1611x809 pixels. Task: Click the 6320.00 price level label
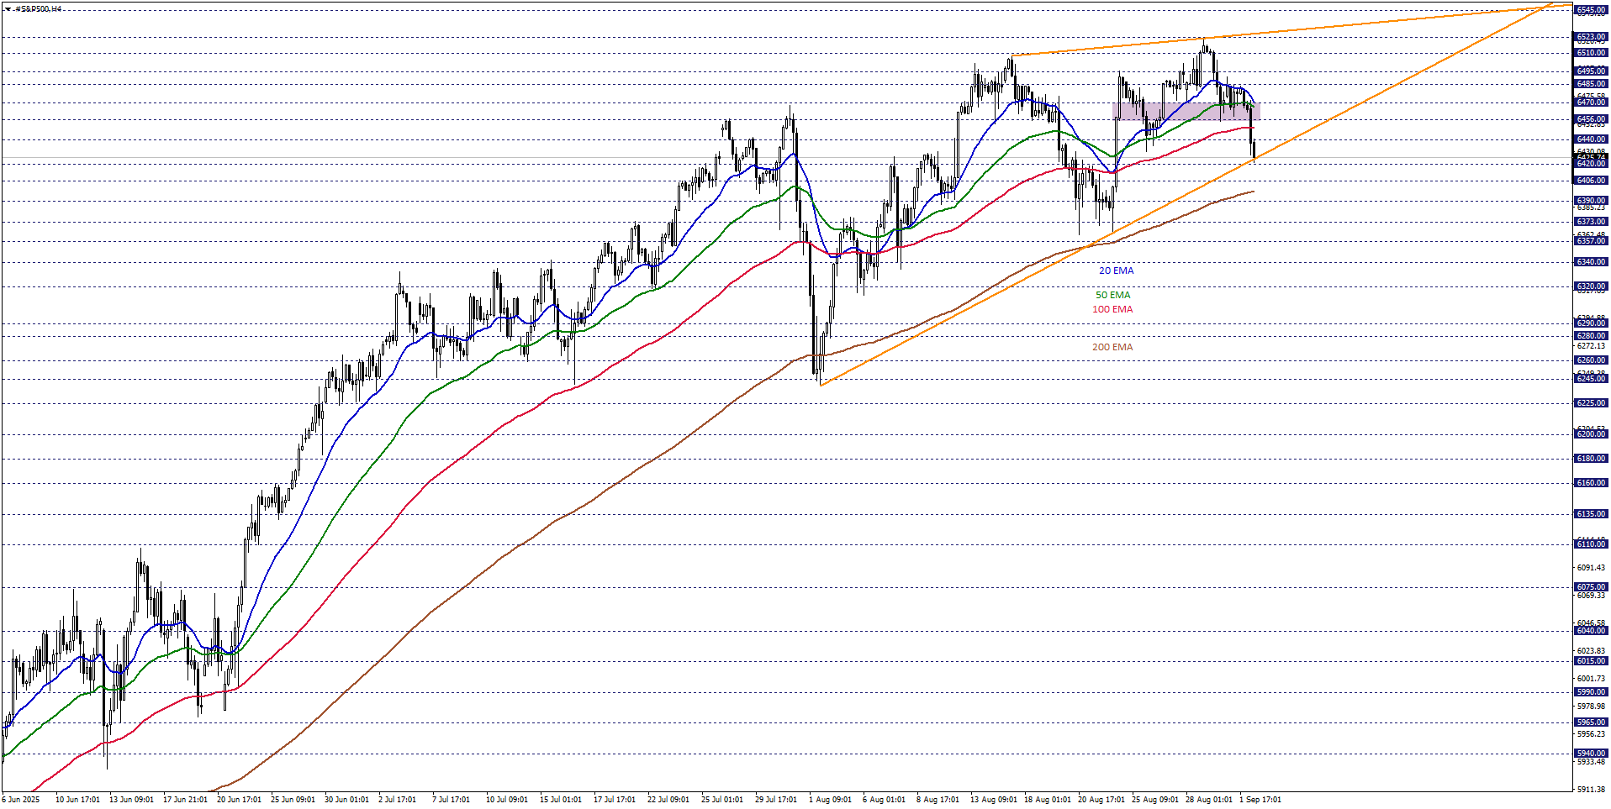pyautogui.click(x=1591, y=286)
